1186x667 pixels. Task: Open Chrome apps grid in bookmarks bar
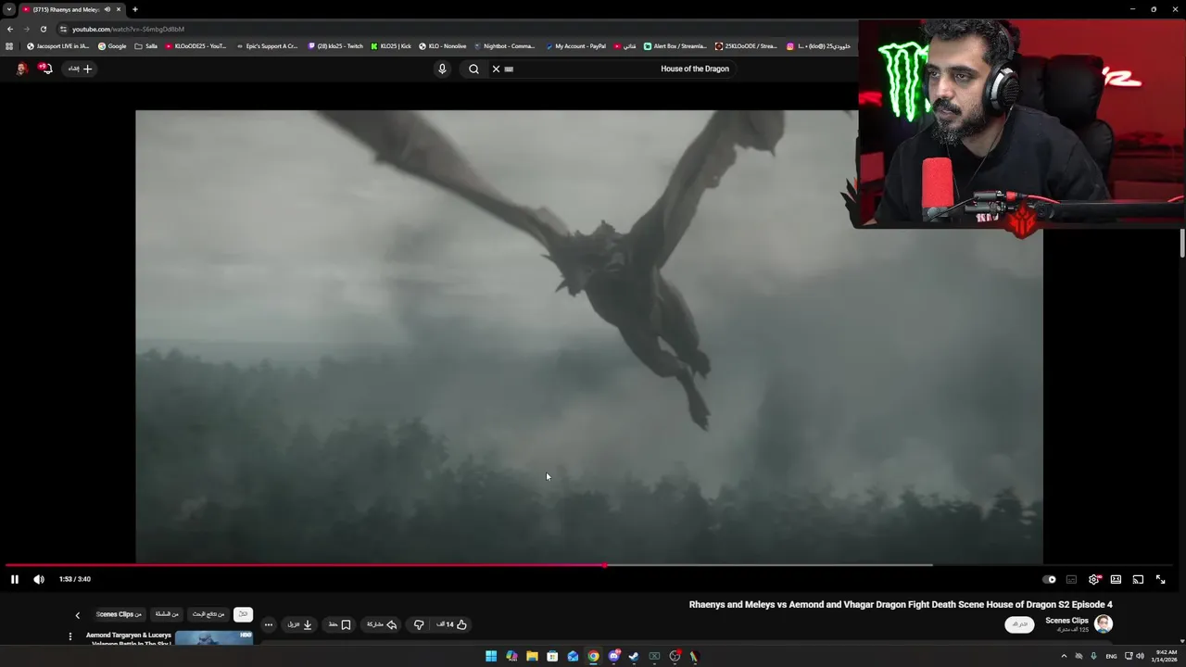pyautogui.click(x=9, y=45)
